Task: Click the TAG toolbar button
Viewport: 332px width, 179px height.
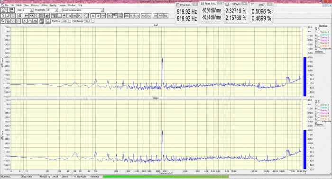Action: pos(69,16)
